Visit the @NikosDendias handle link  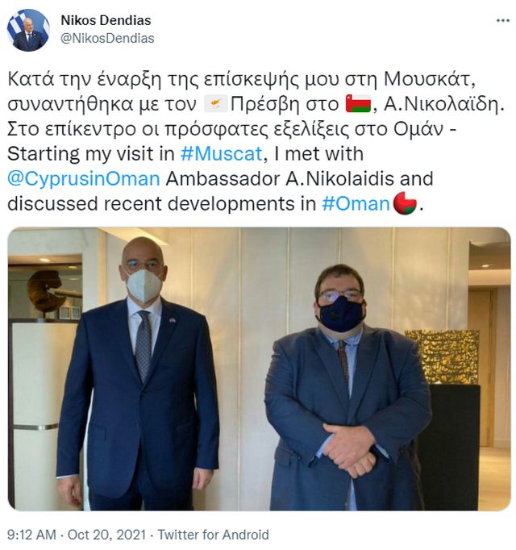coord(107,38)
